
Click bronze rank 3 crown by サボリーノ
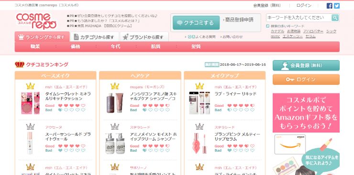(x=115, y=167)
